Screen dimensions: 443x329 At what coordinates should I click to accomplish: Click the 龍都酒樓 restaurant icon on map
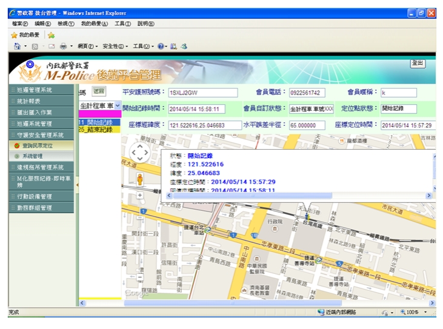click(x=342, y=141)
